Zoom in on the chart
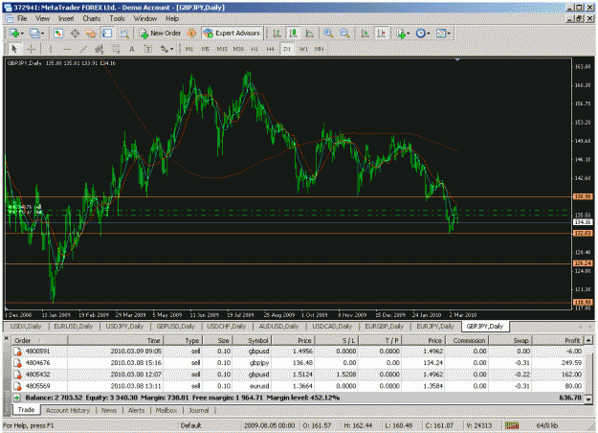The height and width of the screenshot is (433, 598). click(x=328, y=34)
